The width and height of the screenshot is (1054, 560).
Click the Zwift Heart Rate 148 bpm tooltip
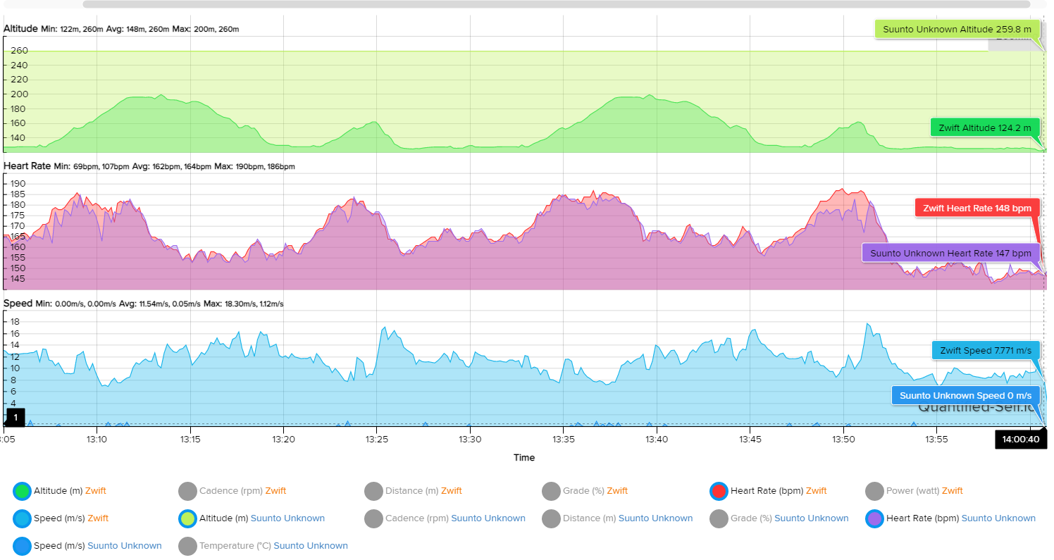(976, 209)
